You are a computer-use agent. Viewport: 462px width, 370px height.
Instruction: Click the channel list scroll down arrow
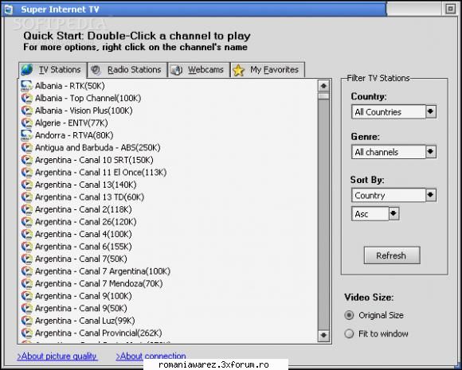(323, 335)
